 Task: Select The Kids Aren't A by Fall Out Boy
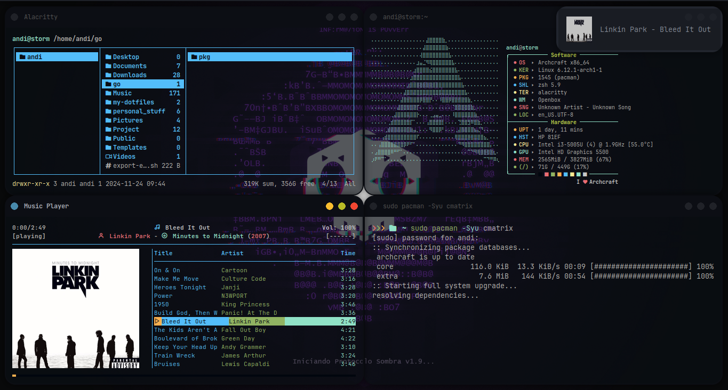tap(254, 330)
